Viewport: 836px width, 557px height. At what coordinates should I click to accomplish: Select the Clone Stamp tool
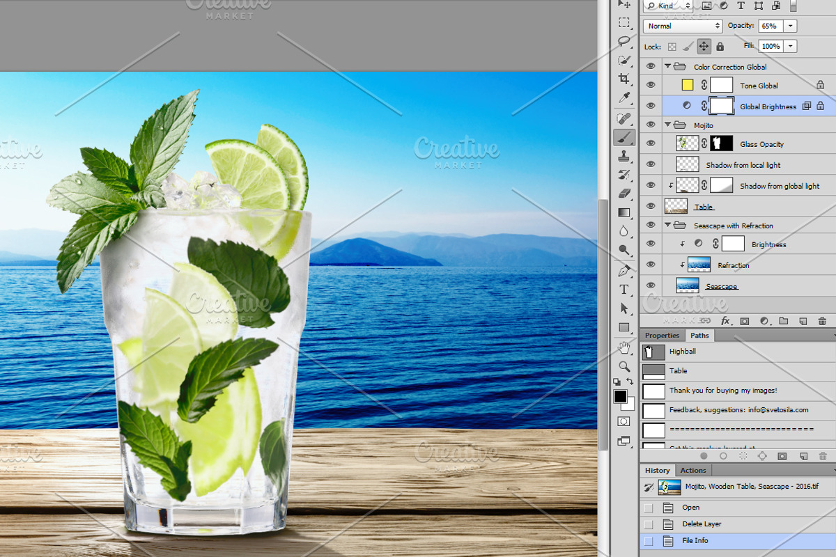click(x=624, y=156)
